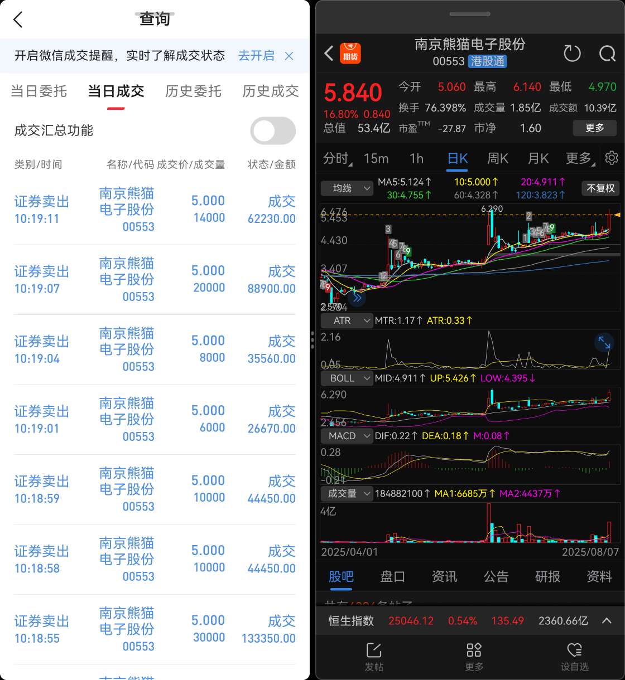Expand 更多 chart period options

coord(579,158)
